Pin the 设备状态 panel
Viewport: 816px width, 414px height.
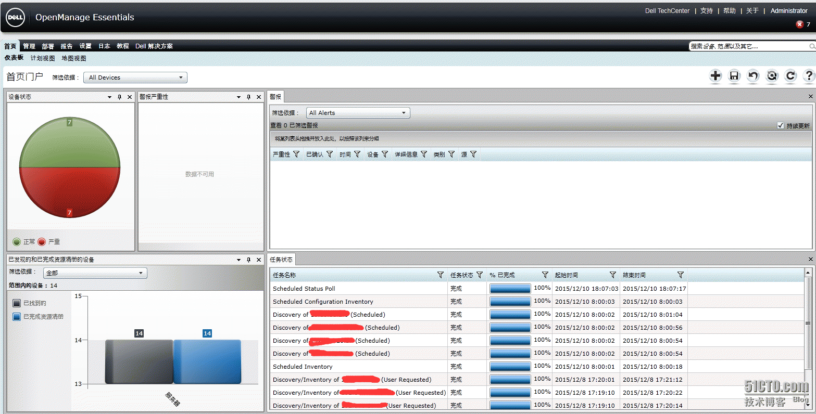pos(119,97)
